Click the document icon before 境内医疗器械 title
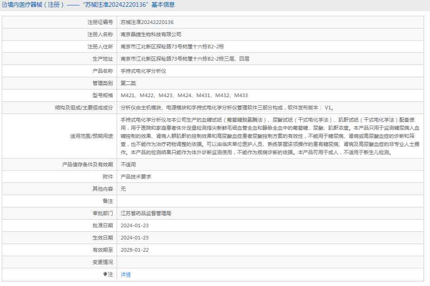The width and height of the screenshot is (430, 286). click(5, 5)
